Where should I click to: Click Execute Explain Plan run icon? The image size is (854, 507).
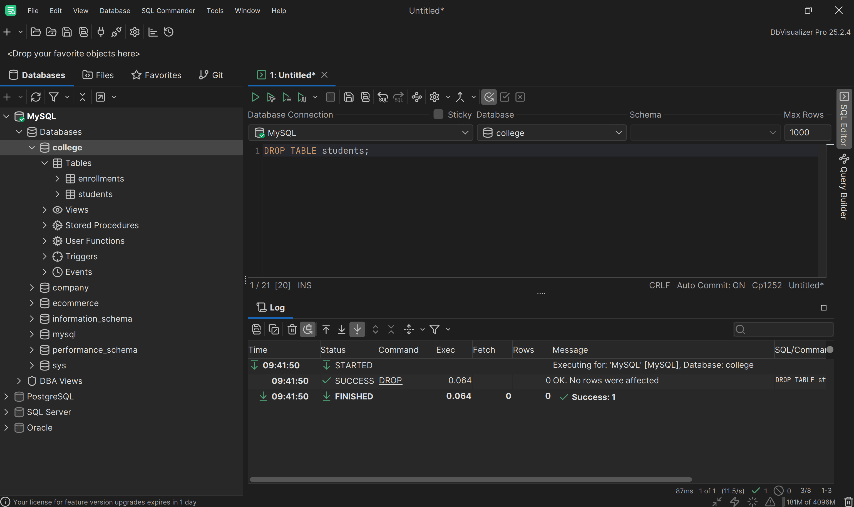(x=302, y=97)
